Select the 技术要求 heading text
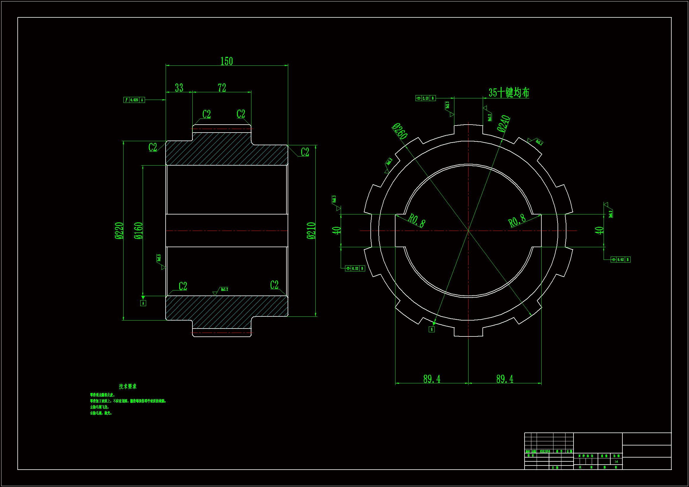This screenshot has width=689, height=487. point(128,387)
